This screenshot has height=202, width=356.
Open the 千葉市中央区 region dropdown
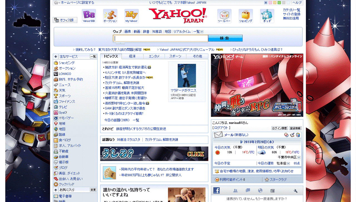click(x=298, y=157)
